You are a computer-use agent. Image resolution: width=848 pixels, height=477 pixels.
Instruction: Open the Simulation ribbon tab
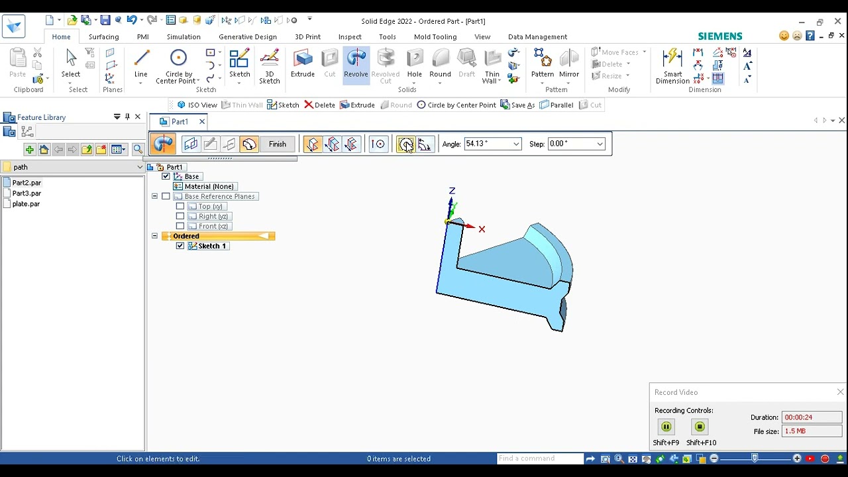pos(184,37)
